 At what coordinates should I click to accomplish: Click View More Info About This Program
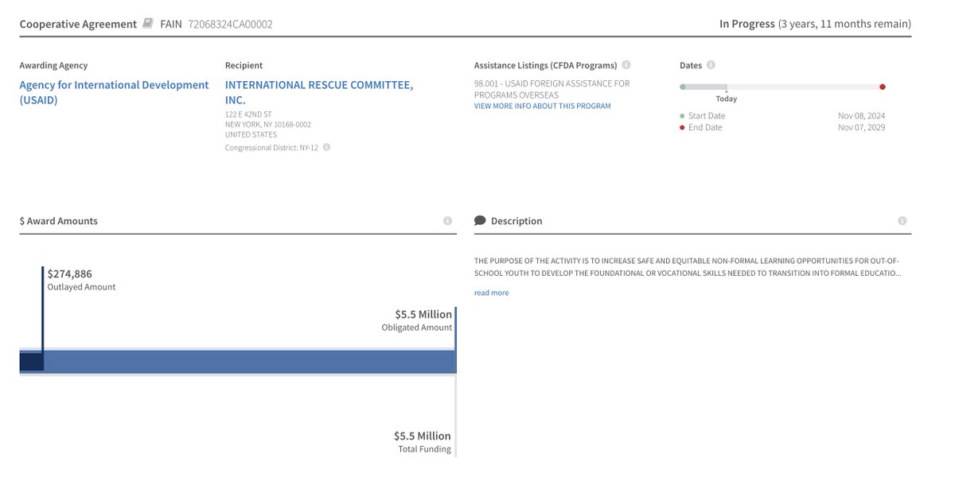tap(543, 106)
